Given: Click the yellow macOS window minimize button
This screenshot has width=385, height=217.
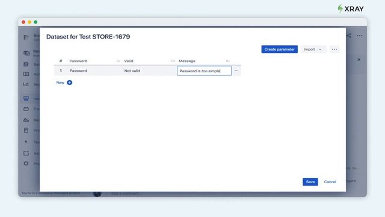Looking at the screenshot, I should (29, 22).
